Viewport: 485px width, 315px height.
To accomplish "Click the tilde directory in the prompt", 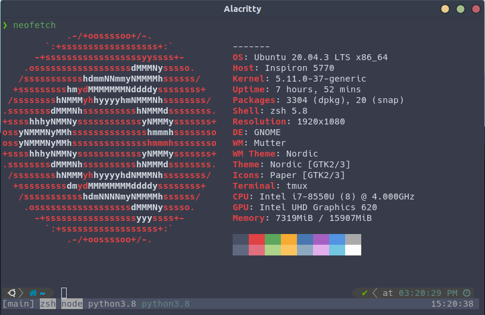I will [43, 293].
